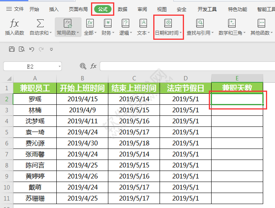The width and height of the screenshot is (275, 208).
Task: Click the 插入函数 fx icon
Action: coord(15,23)
